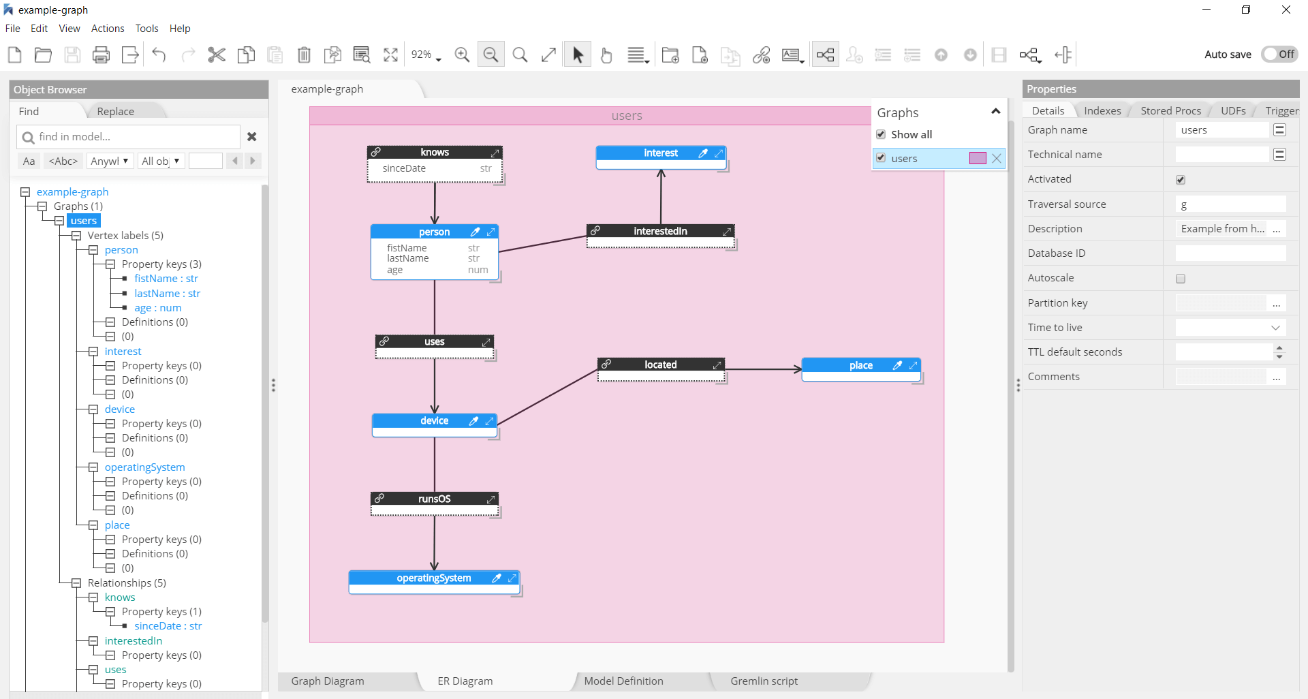Click the add folder icon in toolbar
This screenshot has width=1308, height=699.
tap(670, 55)
